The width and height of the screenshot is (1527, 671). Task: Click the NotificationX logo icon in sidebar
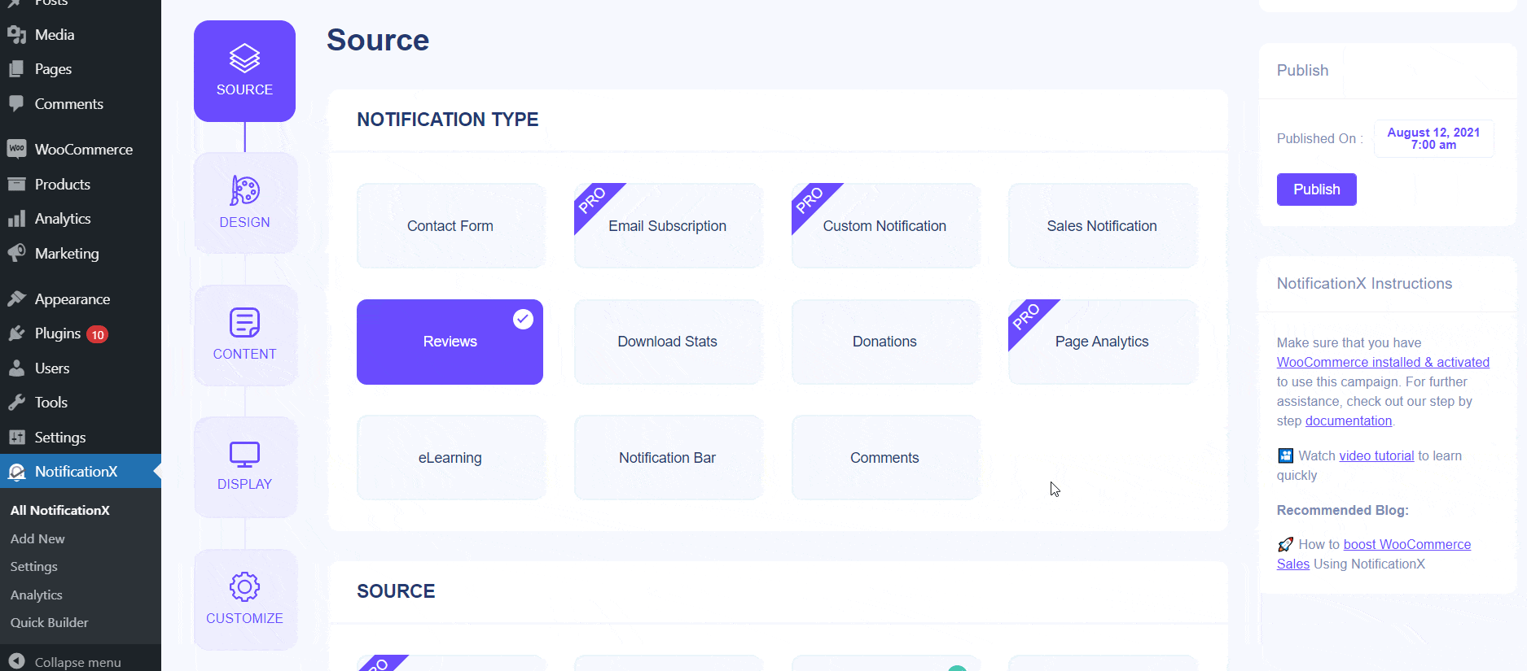pyautogui.click(x=17, y=472)
